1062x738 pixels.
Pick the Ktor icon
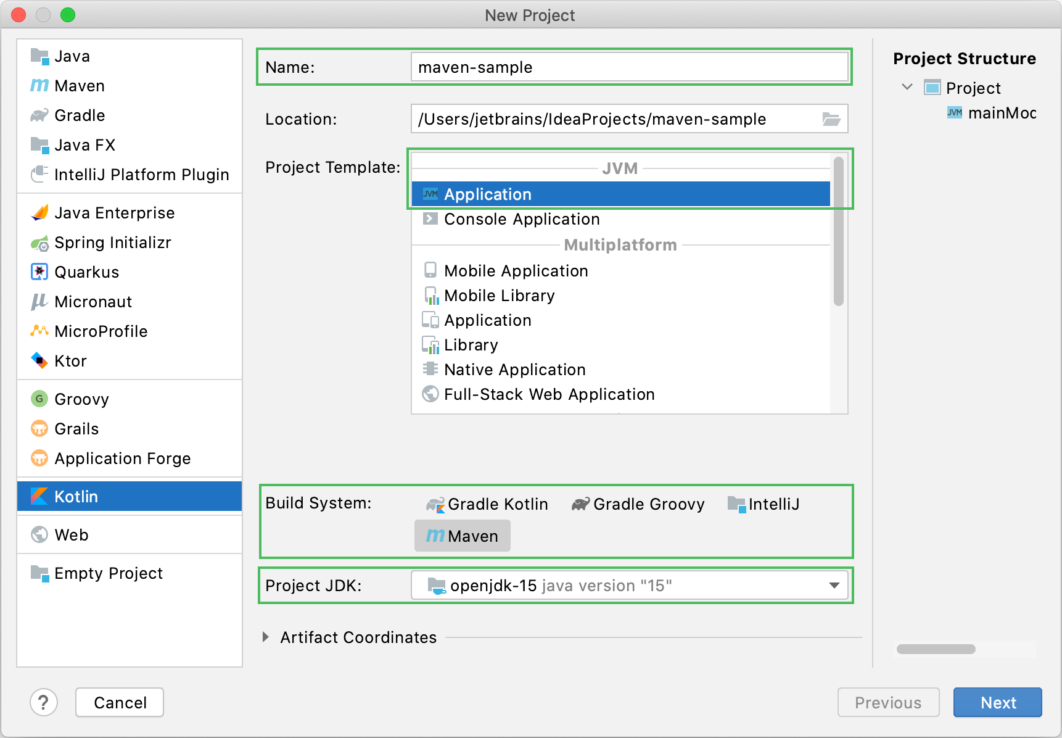point(39,361)
